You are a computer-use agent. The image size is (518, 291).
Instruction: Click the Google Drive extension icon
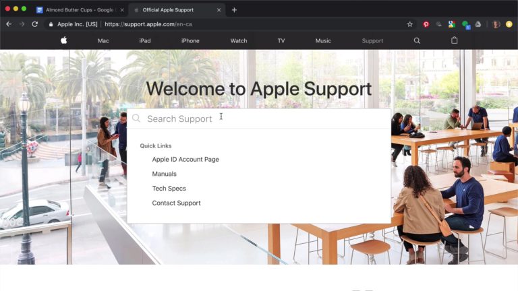pos(478,24)
